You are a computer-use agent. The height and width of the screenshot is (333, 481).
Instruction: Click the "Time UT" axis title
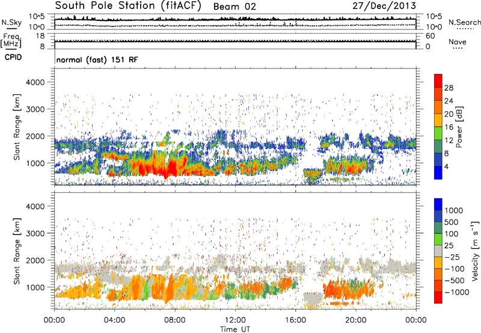point(235,329)
